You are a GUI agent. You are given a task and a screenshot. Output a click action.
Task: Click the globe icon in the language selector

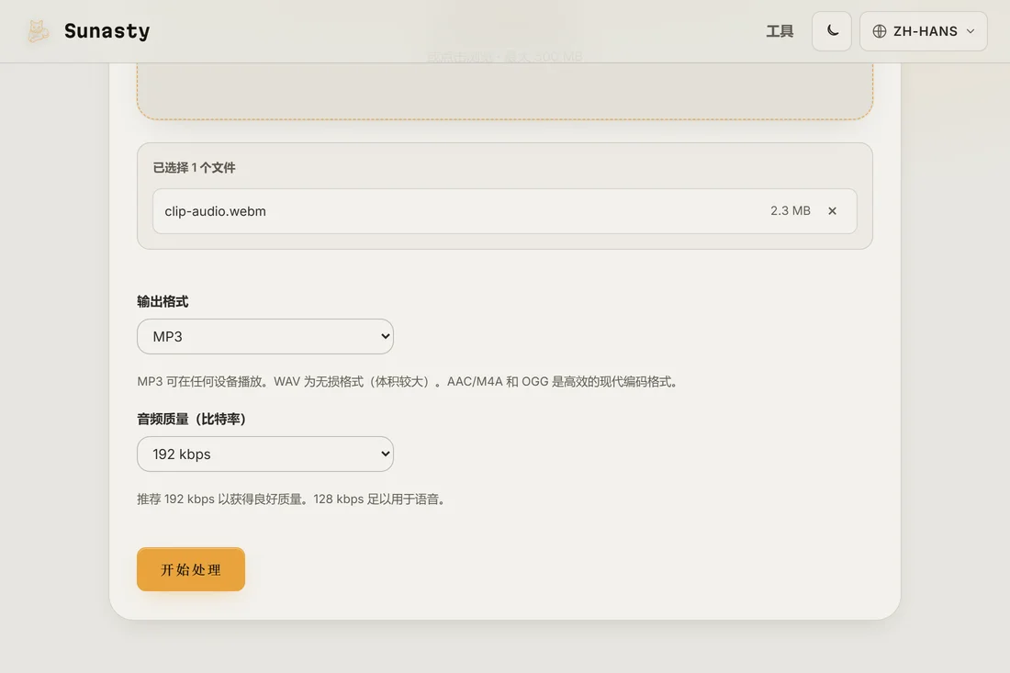880,31
